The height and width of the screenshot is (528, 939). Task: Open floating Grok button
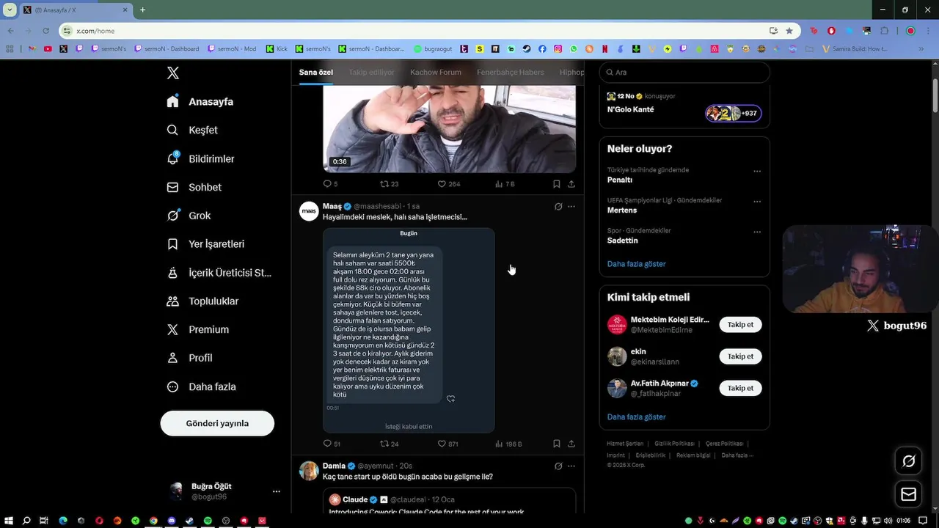tap(908, 461)
